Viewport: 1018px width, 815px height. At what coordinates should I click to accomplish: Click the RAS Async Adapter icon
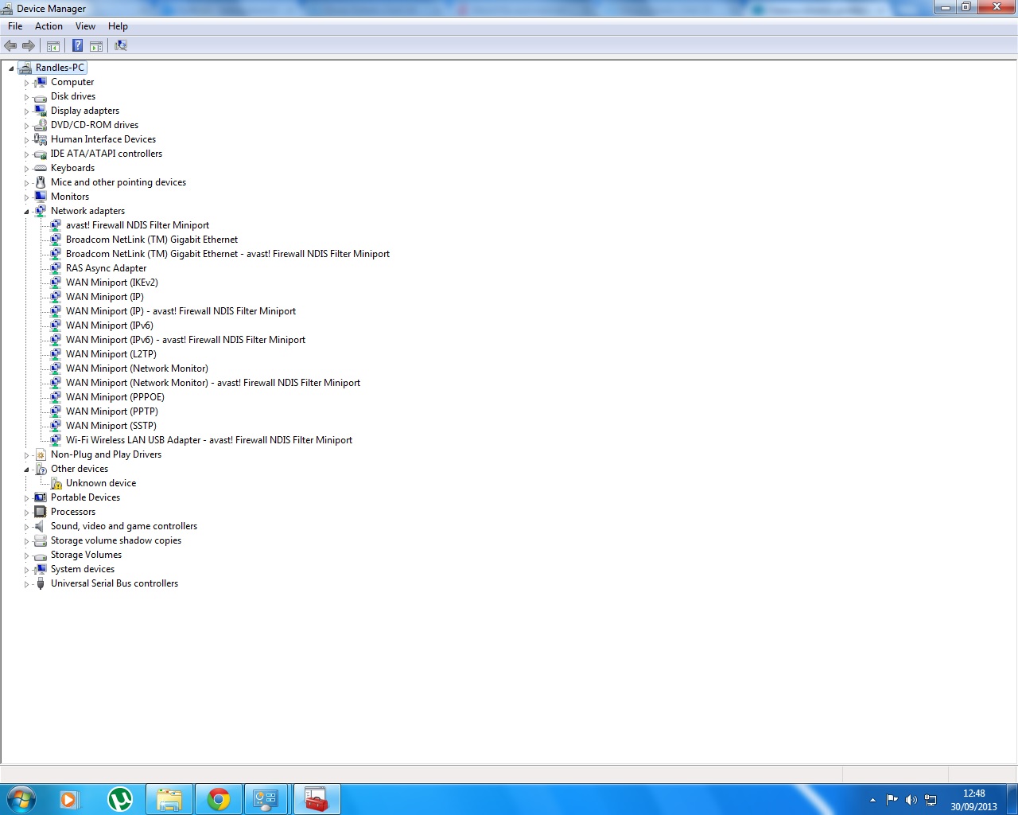point(56,268)
